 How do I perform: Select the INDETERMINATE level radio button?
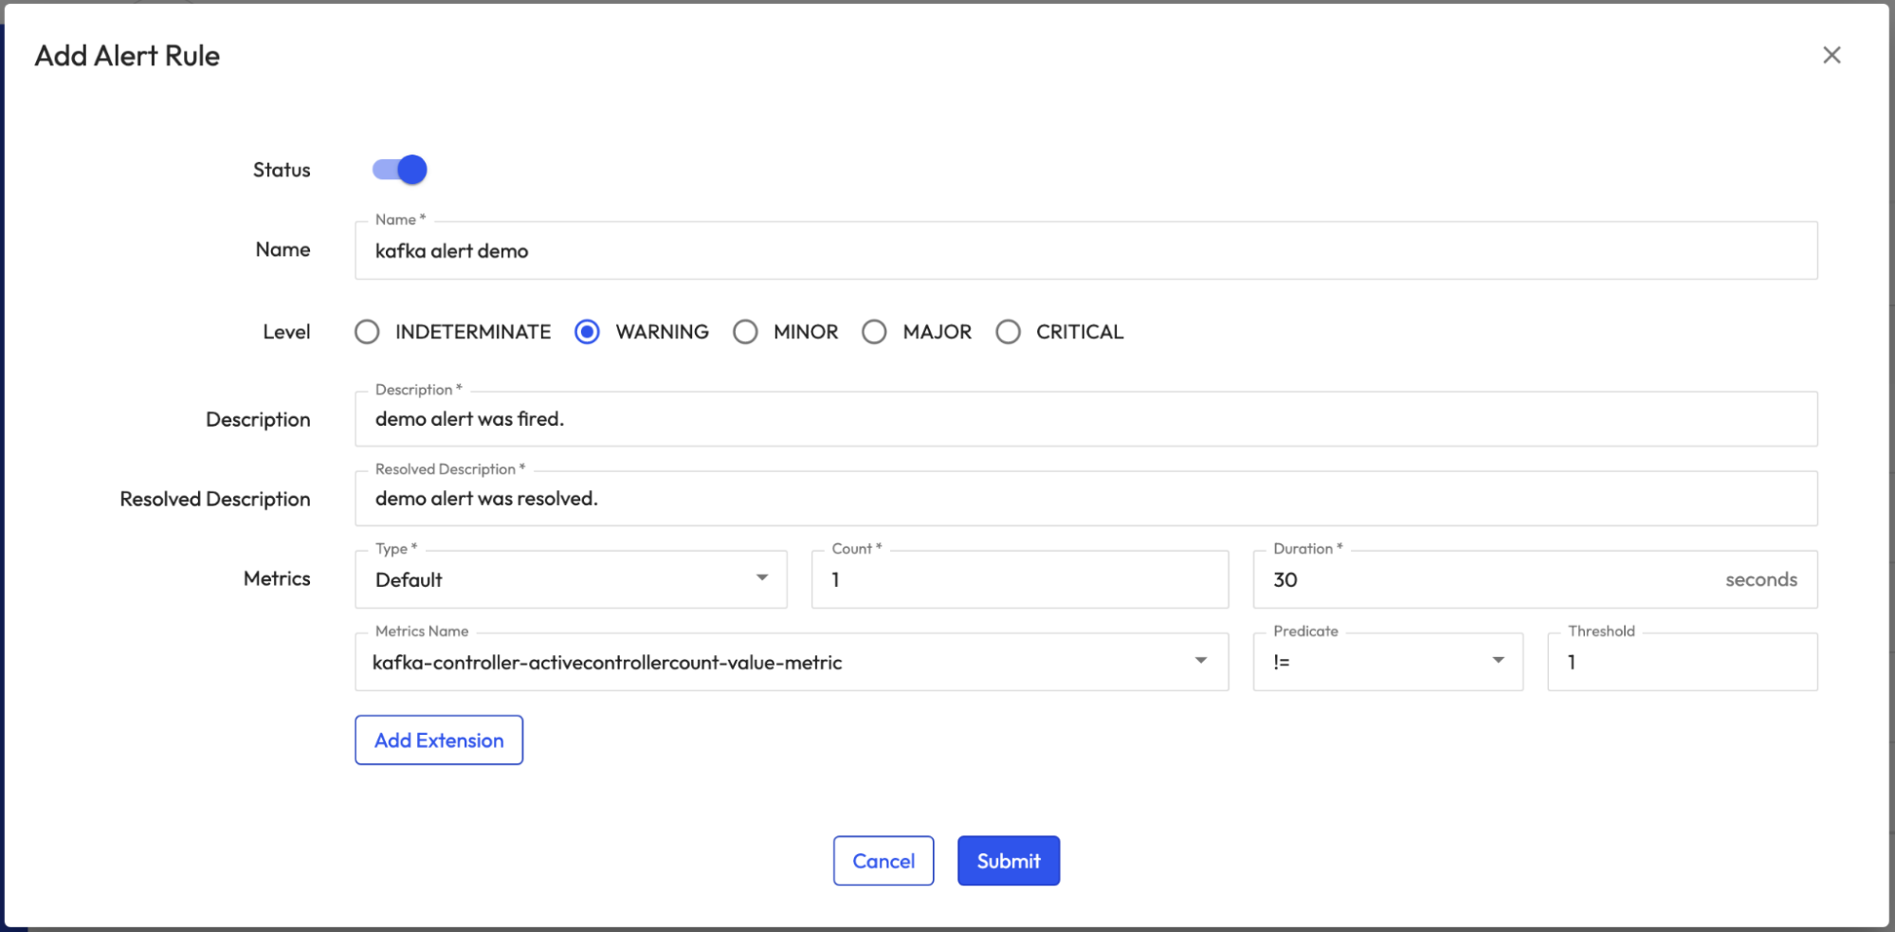coord(367,332)
